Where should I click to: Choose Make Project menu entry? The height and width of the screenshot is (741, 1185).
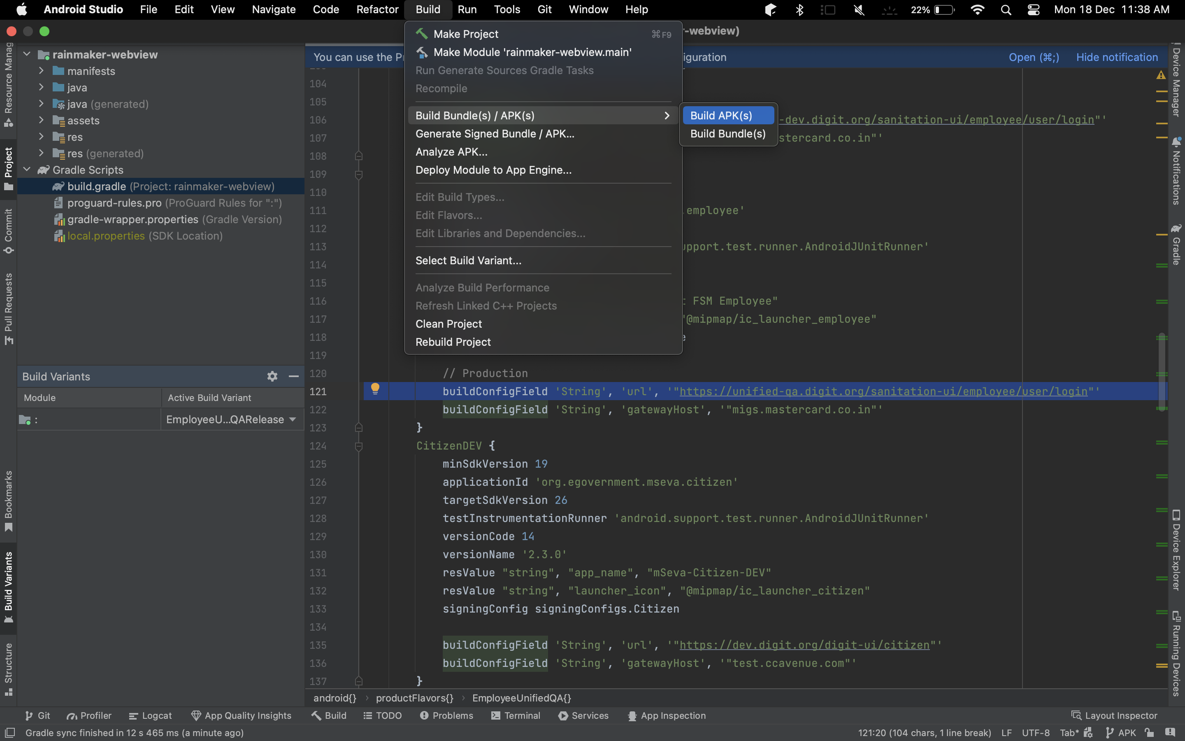pos(543,34)
